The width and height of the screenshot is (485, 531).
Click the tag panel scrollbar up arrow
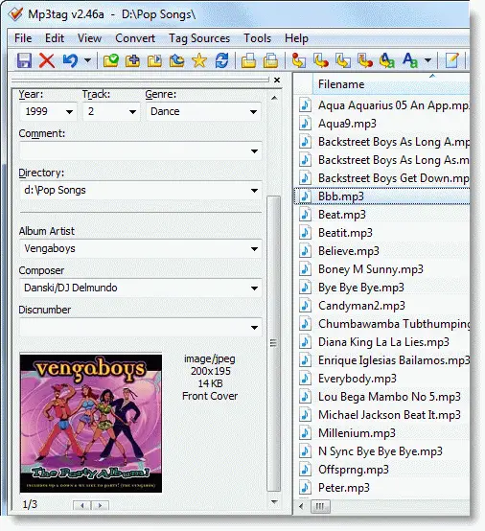coord(274,98)
